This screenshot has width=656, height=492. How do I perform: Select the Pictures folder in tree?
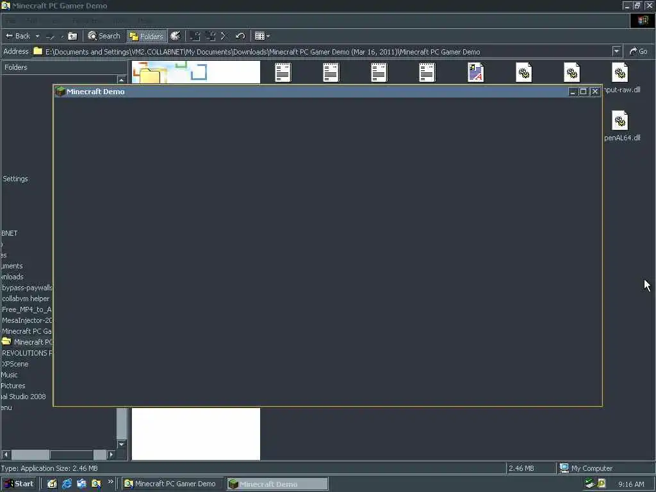click(13, 386)
